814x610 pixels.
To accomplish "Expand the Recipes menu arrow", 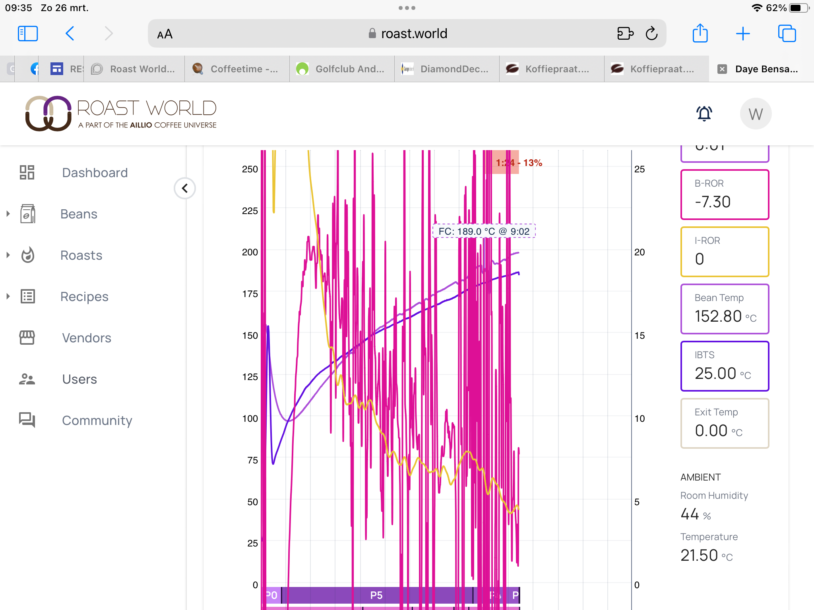I will [x=8, y=296].
